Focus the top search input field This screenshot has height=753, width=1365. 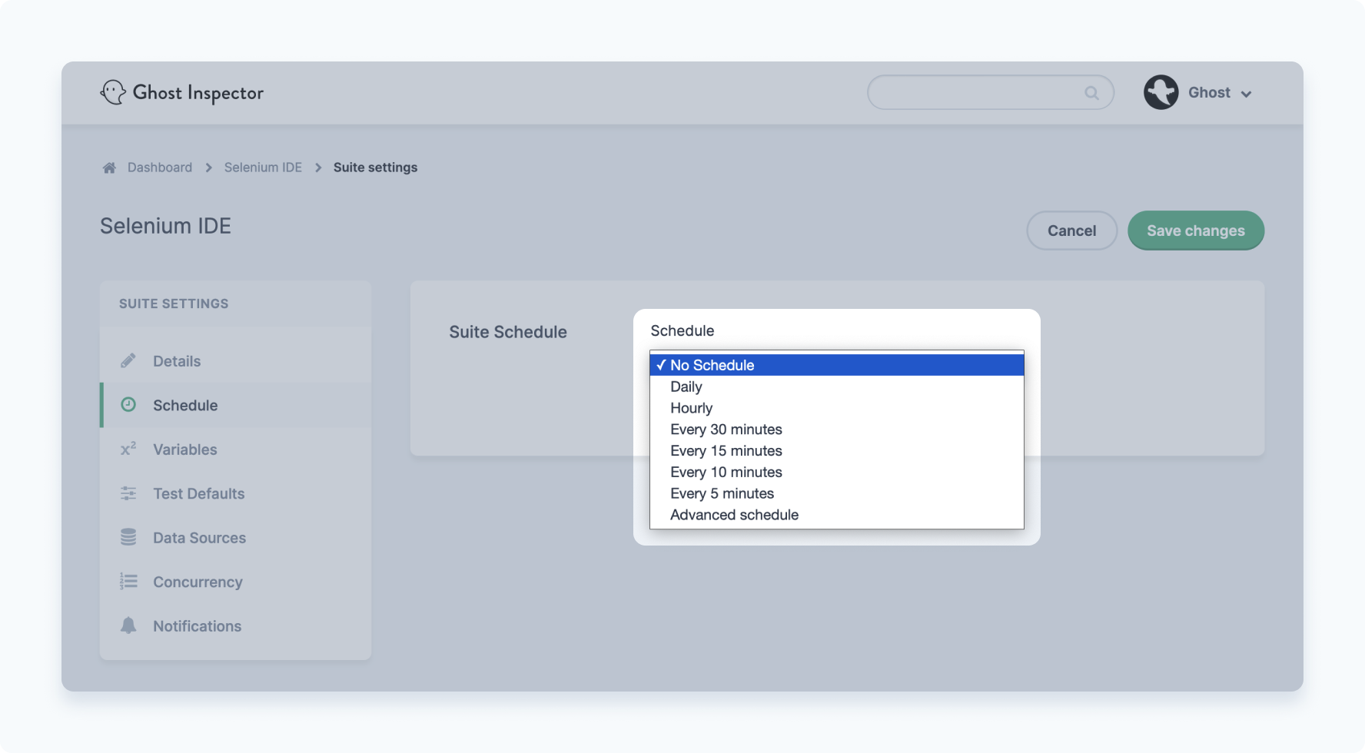(x=991, y=92)
